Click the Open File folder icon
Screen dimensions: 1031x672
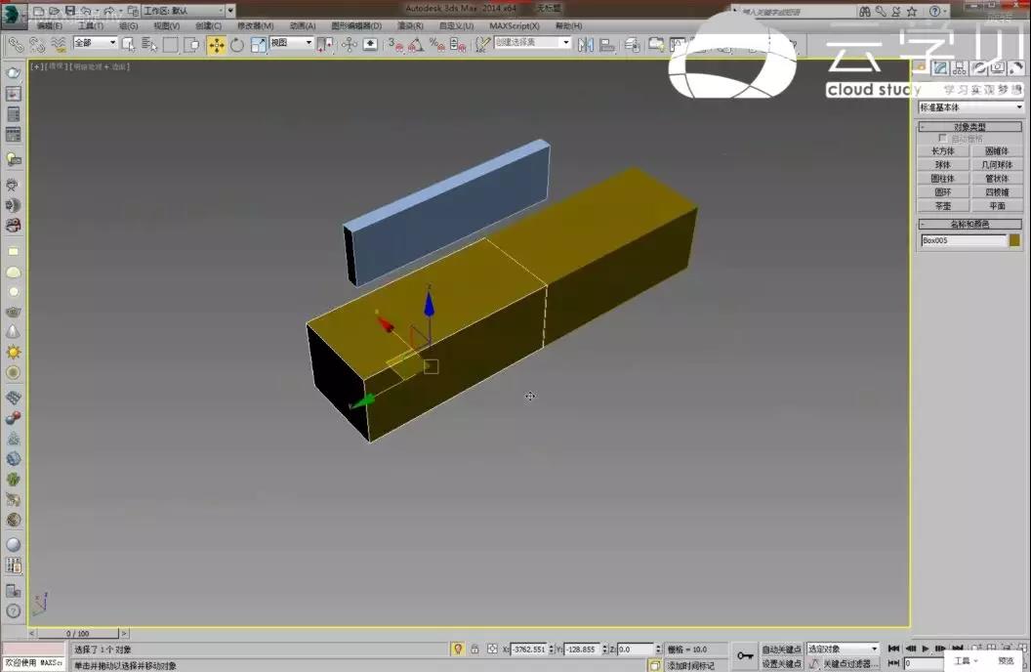pos(55,11)
